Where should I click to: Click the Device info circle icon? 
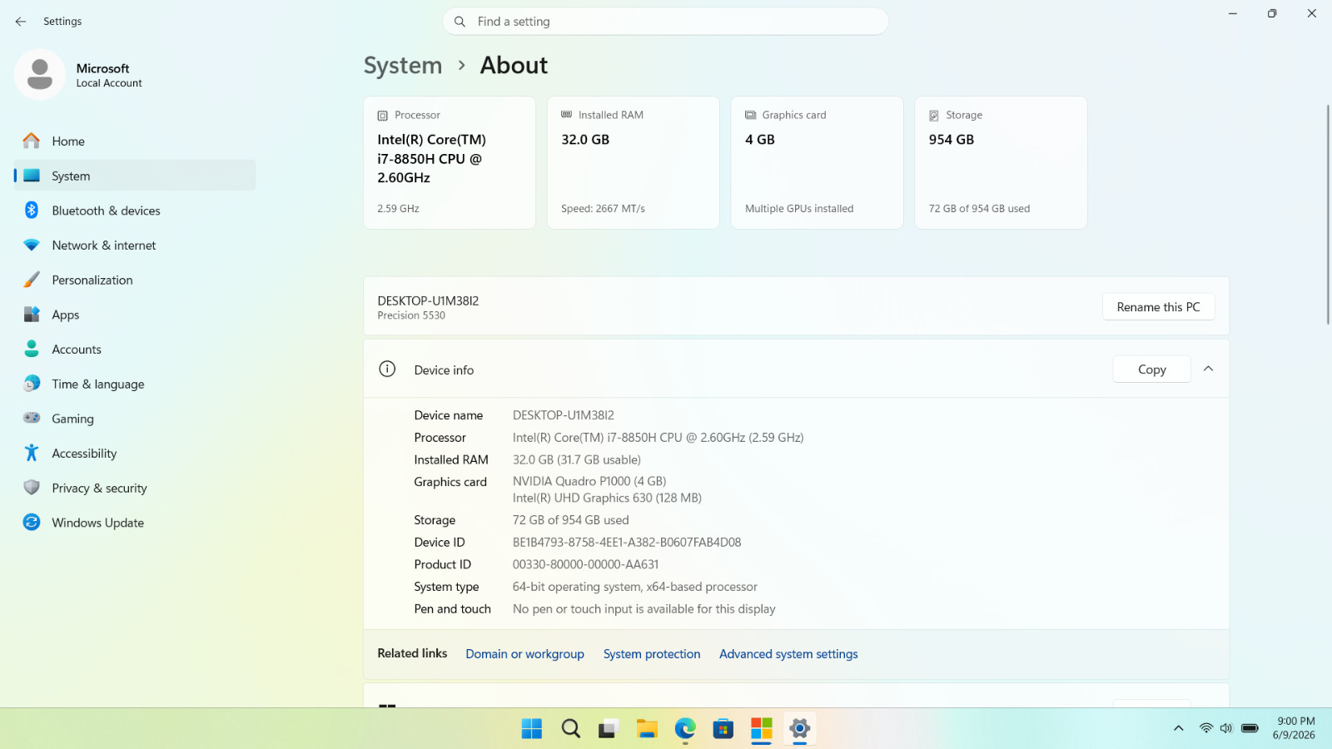tap(387, 370)
